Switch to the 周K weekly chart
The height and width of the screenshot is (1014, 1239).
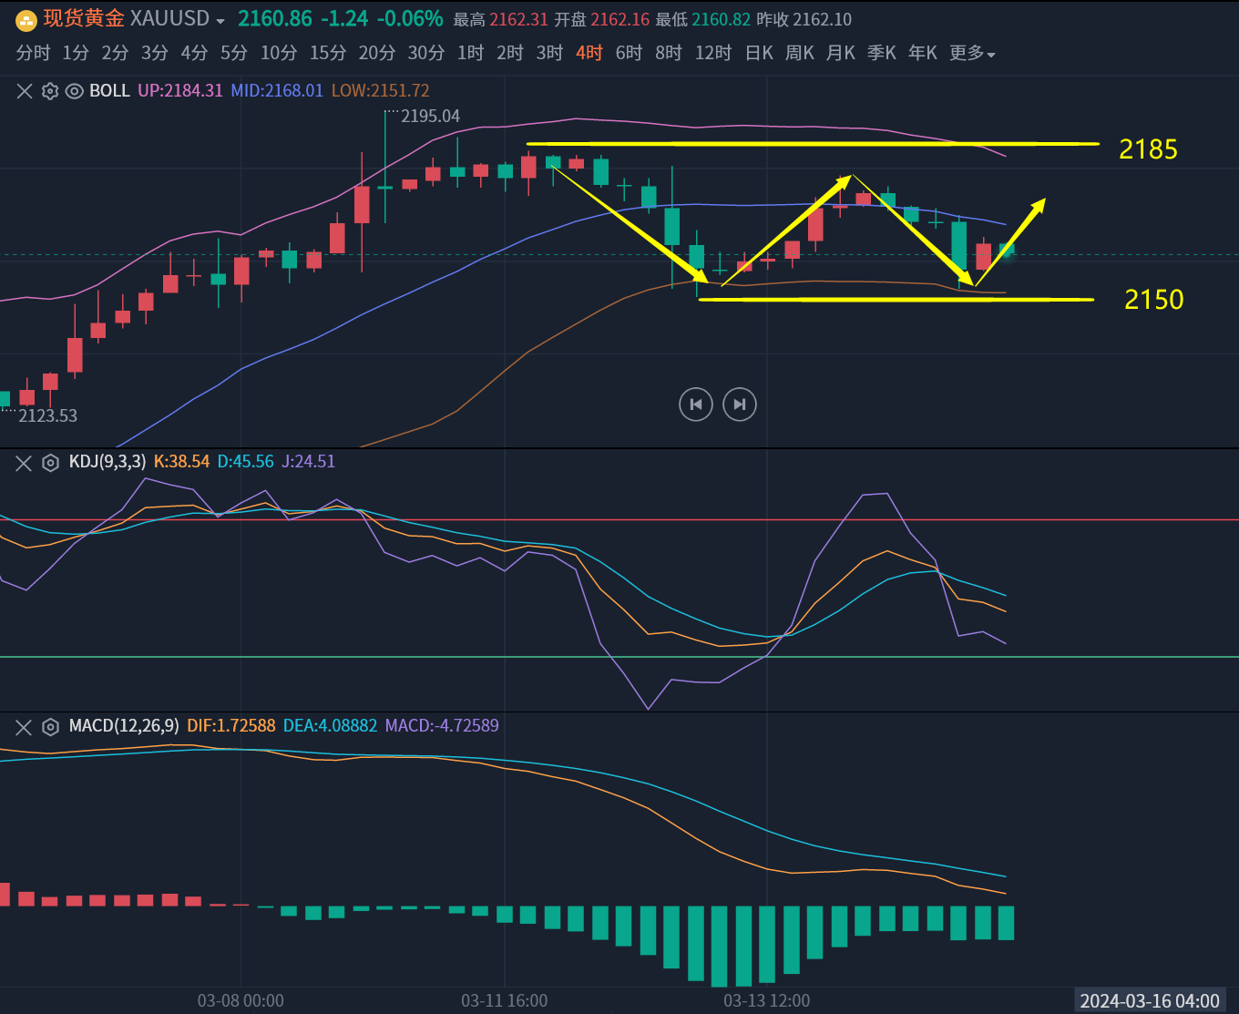click(x=800, y=54)
